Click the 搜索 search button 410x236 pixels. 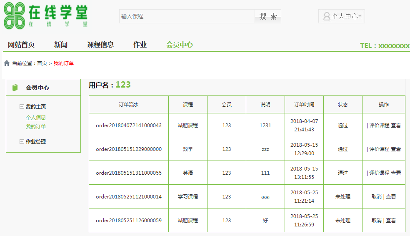pos(268,17)
